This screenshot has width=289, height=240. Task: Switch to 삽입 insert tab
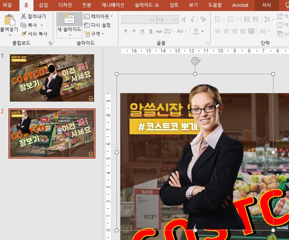(x=43, y=5)
